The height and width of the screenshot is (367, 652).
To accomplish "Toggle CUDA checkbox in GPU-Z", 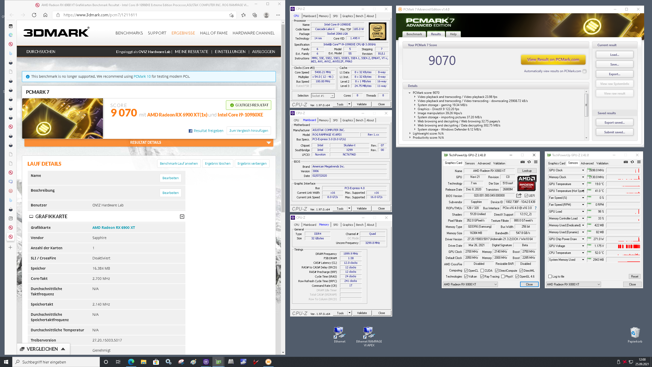I will point(482,271).
